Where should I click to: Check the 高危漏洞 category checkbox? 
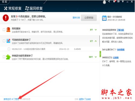point(4,30)
